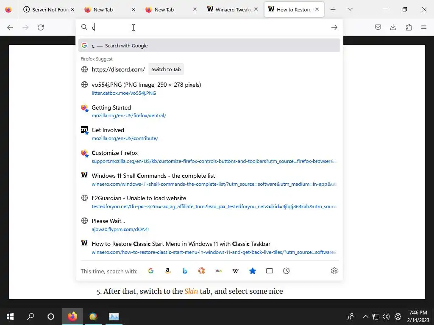Viewport: 434px width, 325px height.
Task: Search Bookmarks using the star icon
Action: (x=253, y=271)
